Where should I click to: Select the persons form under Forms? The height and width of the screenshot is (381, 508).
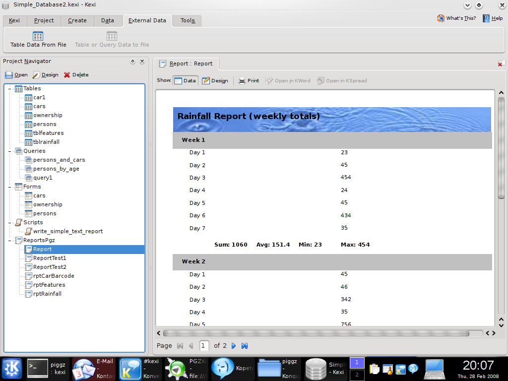(x=44, y=213)
